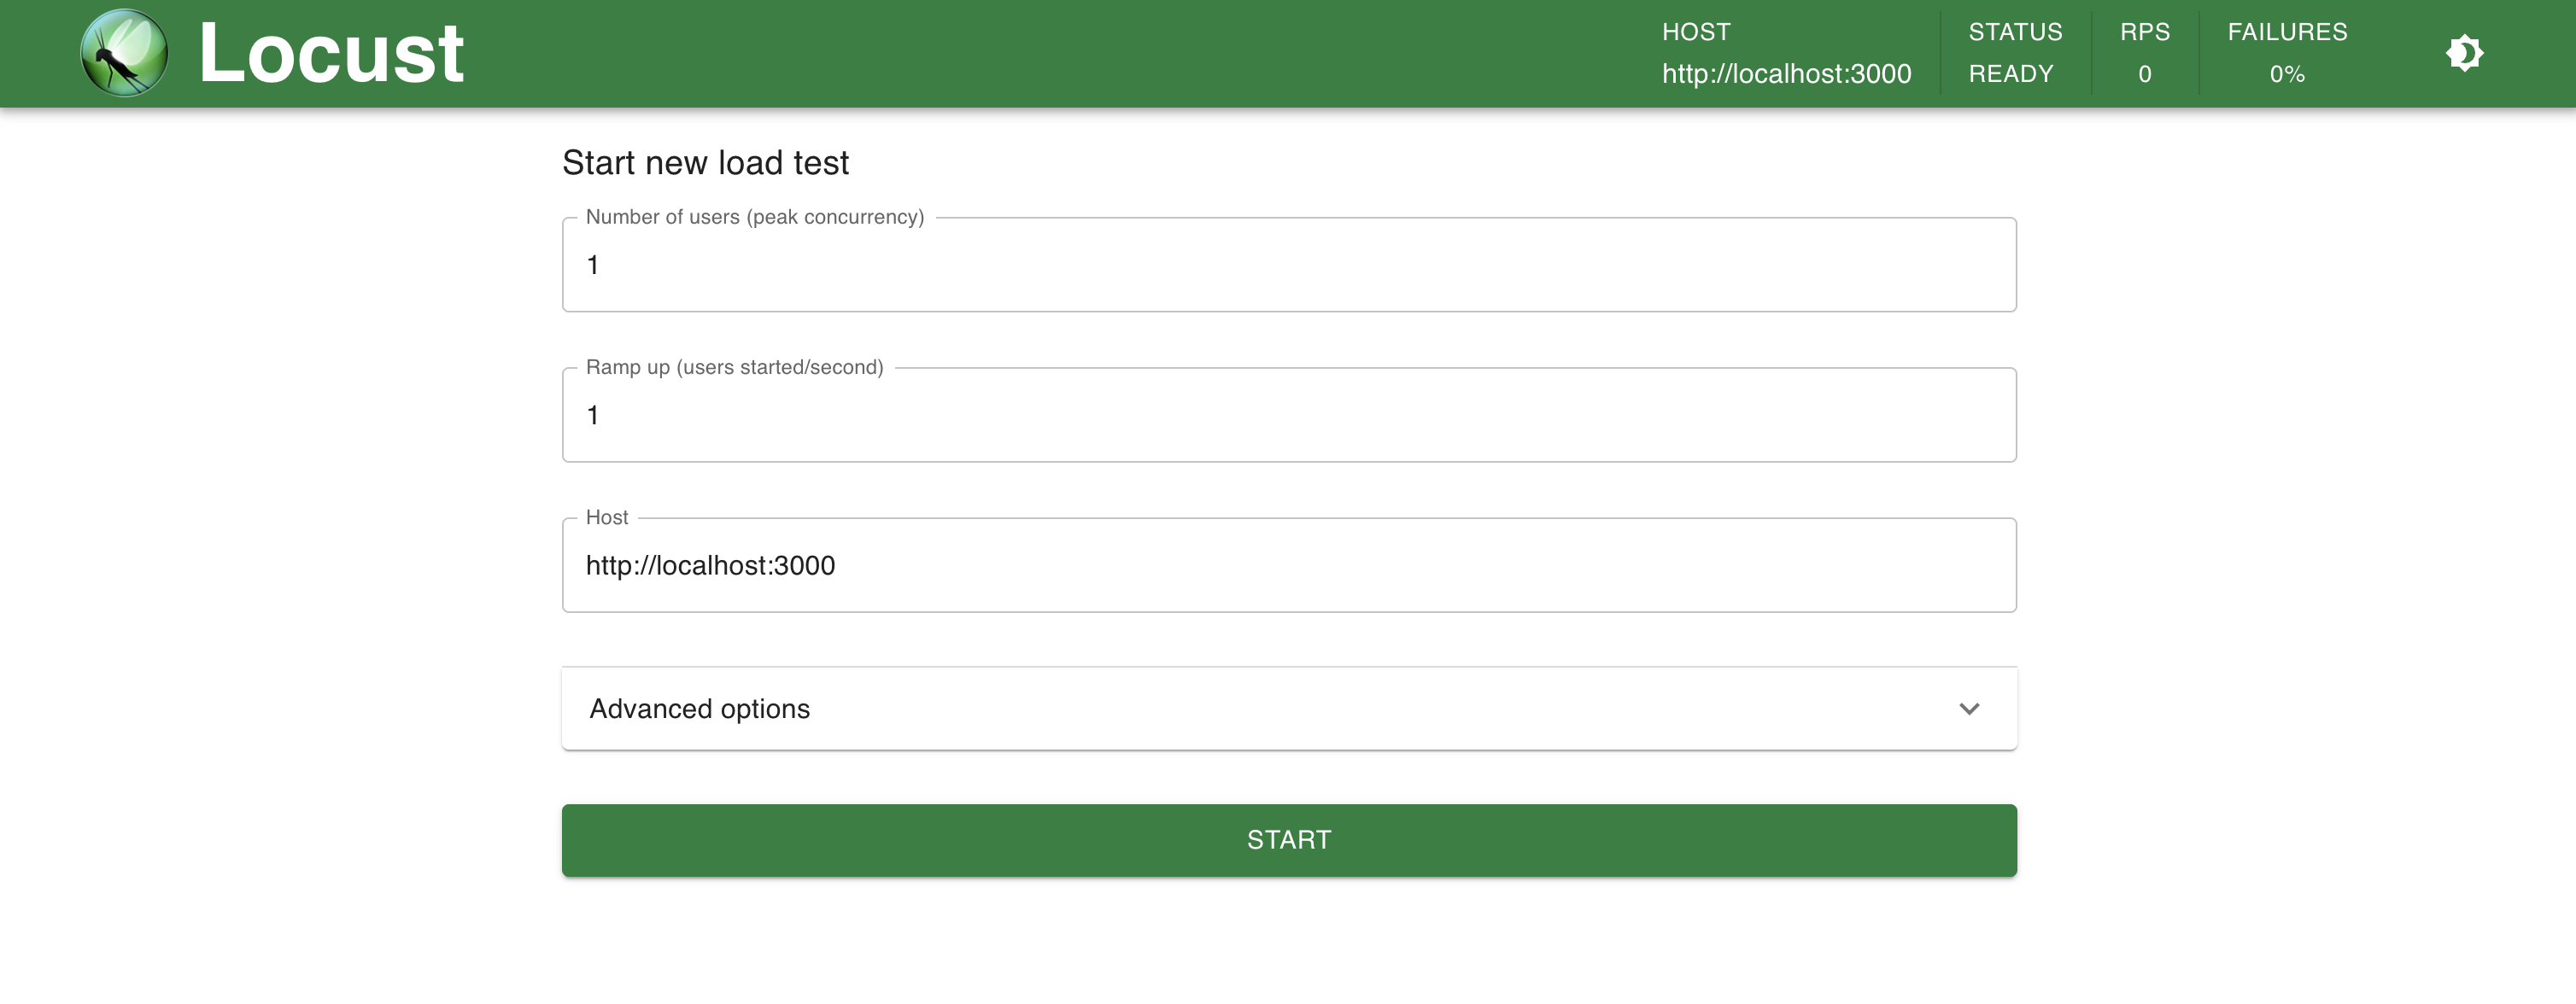Image resolution: width=2576 pixels, height=1004 pixels.
Task: Click the 'Ramp up (users started/second)' label
Action: coord(734,367)
